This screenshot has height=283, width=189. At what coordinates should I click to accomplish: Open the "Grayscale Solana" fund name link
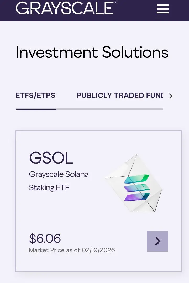59,174
